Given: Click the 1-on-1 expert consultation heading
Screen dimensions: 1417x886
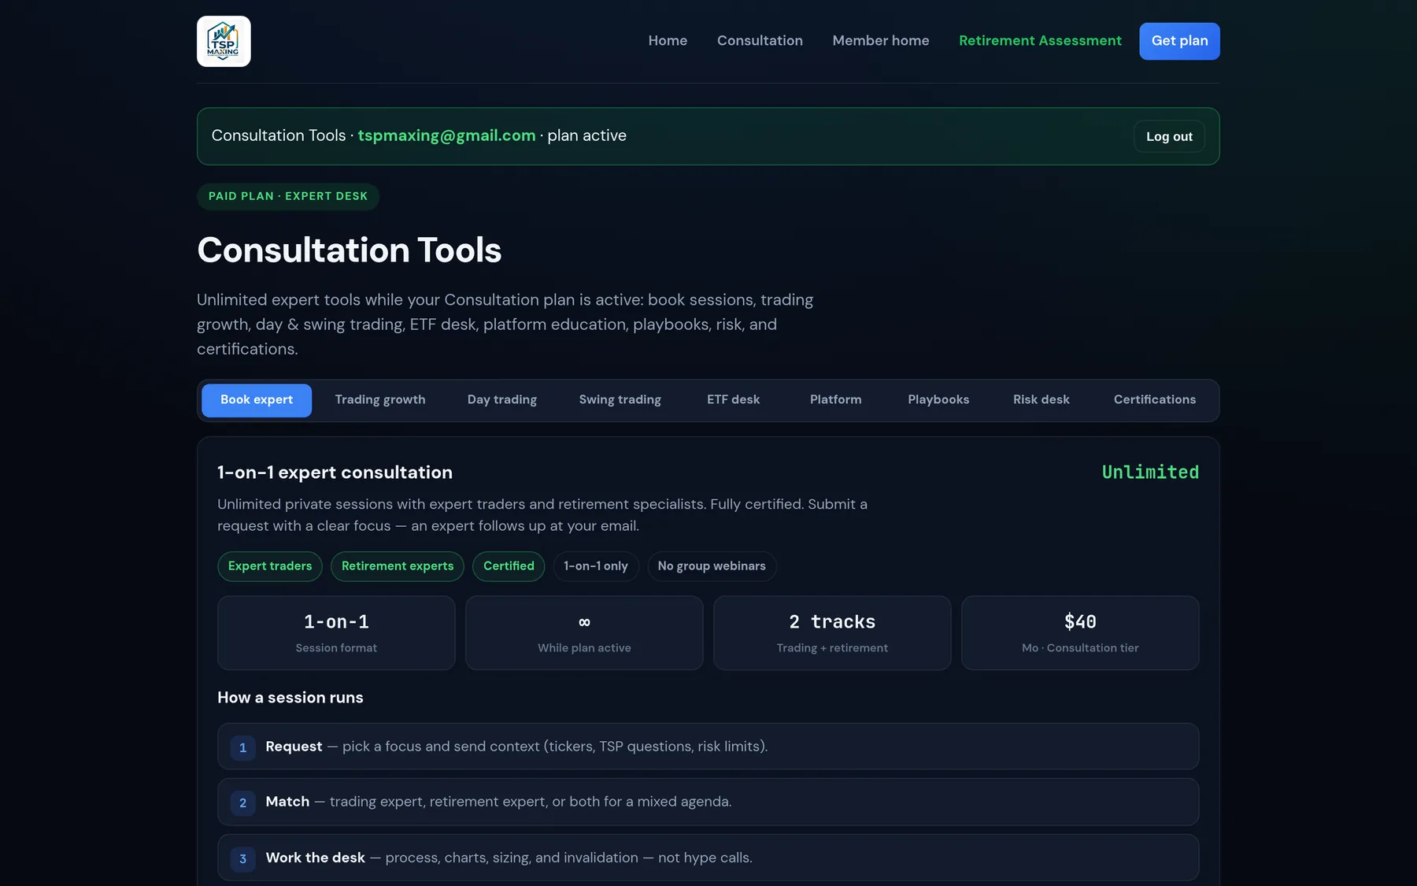Looking at the screenshot, I should click(335, 473).
